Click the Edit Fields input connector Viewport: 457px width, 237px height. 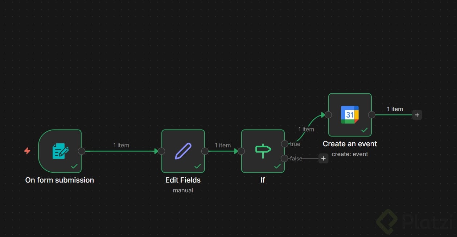(x=161, y=151)
